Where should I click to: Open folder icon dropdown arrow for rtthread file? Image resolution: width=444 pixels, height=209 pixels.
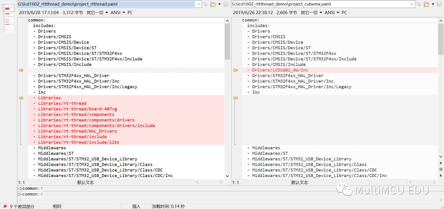[x=220, y=4]
